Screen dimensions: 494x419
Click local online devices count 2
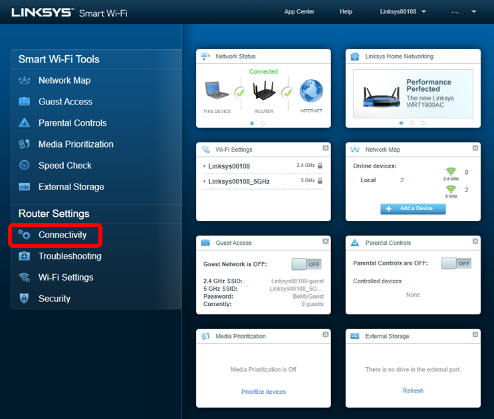click(402, 180)
